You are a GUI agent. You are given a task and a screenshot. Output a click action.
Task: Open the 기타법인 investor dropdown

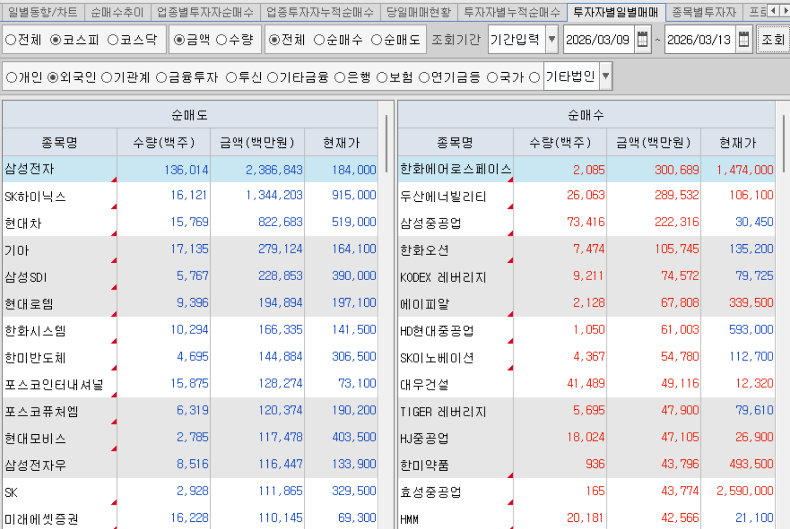(606, 76)
